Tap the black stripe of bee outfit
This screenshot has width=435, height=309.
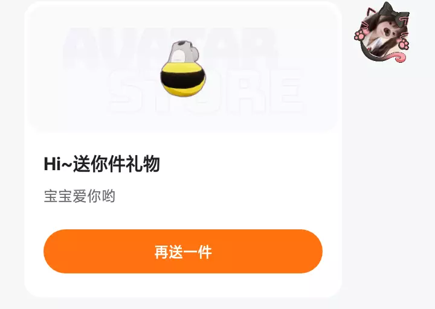184,79
